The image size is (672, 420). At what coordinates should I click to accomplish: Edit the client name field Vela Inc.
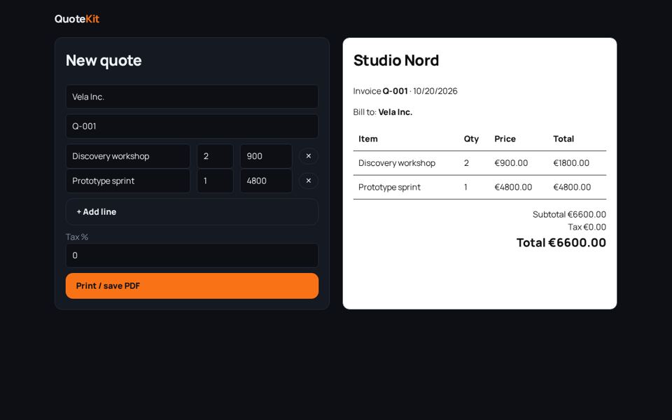[192, 97]
